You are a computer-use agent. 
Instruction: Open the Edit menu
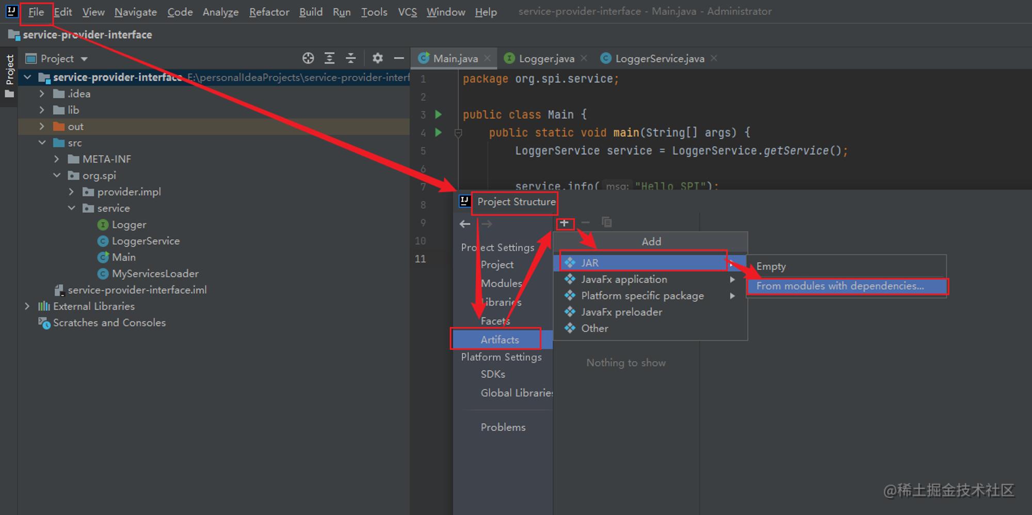tap(63, 12)
